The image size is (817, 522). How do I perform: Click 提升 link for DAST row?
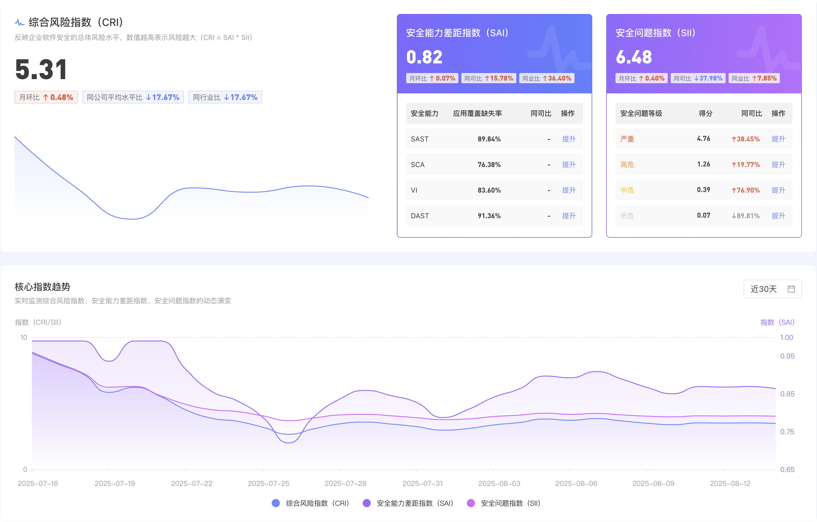569,216
